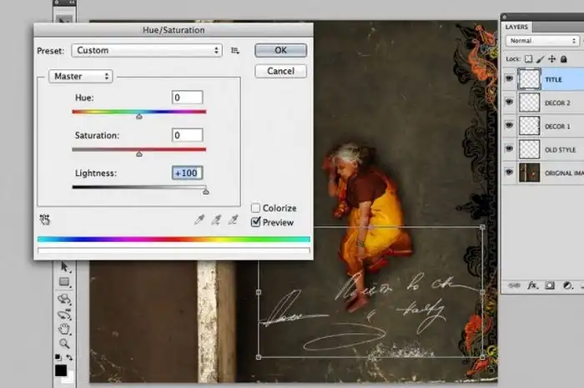584x388 pixels.
Task: Click the lock transparent pixels icon
Action: (528, 59)
